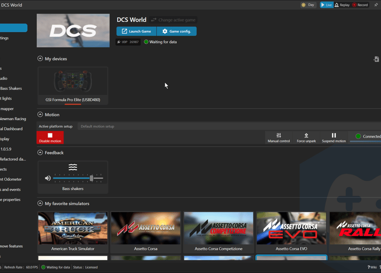Click the Launch Game button
381x273 pixels.
(x=136, y=31)
